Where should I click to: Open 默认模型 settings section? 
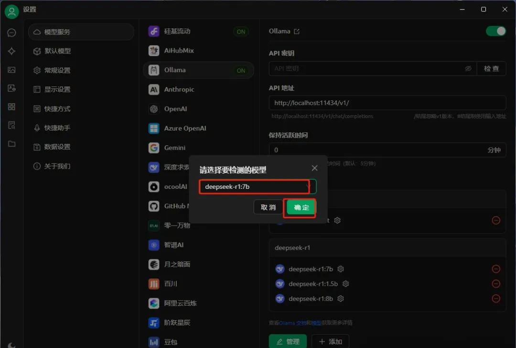pos(81,51)
